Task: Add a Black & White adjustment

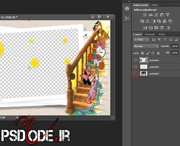Action: pyautogui.click(x=153, y=21)
